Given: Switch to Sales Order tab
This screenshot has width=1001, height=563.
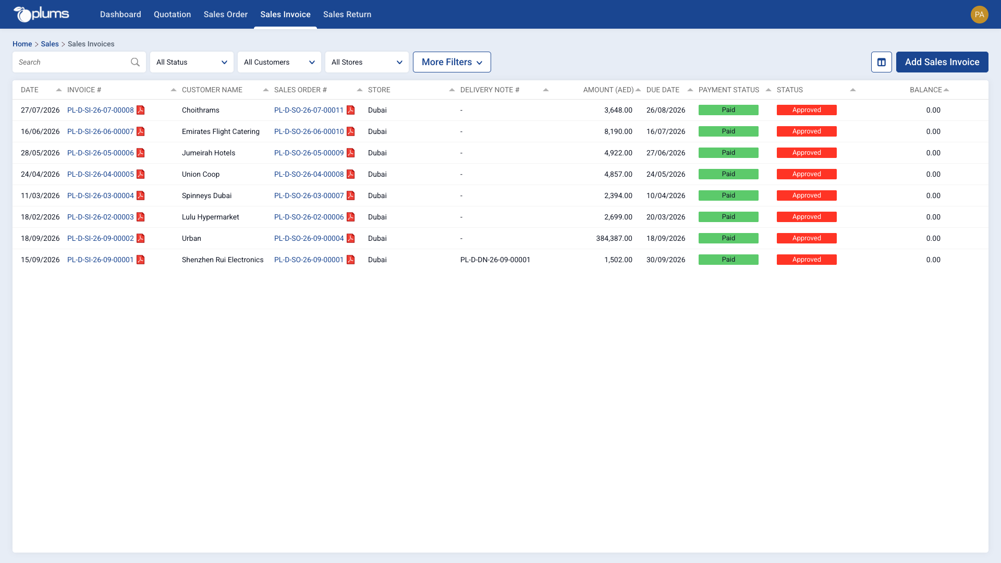Looking at the screenshot, I should [226, 14].
